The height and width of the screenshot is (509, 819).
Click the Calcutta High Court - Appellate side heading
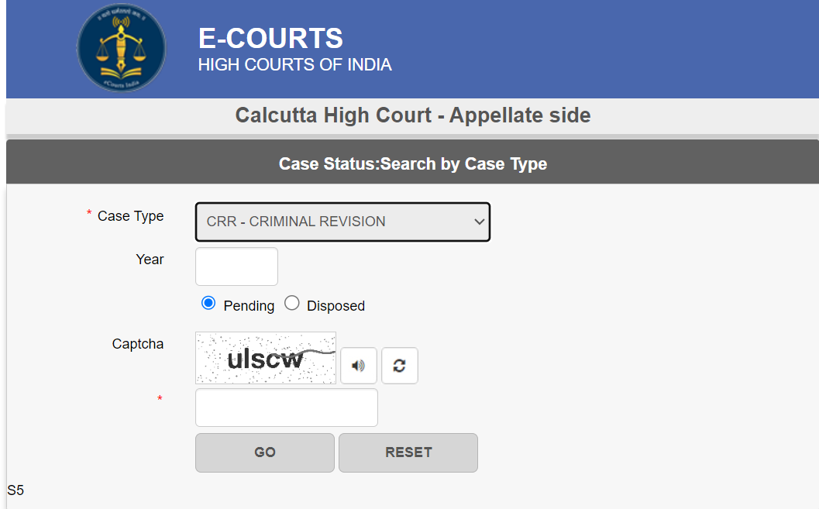click(x=413, y=115)
